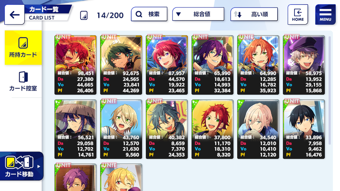Expand the 総合値 sort criteria dropdown

(x=198, y=14)
